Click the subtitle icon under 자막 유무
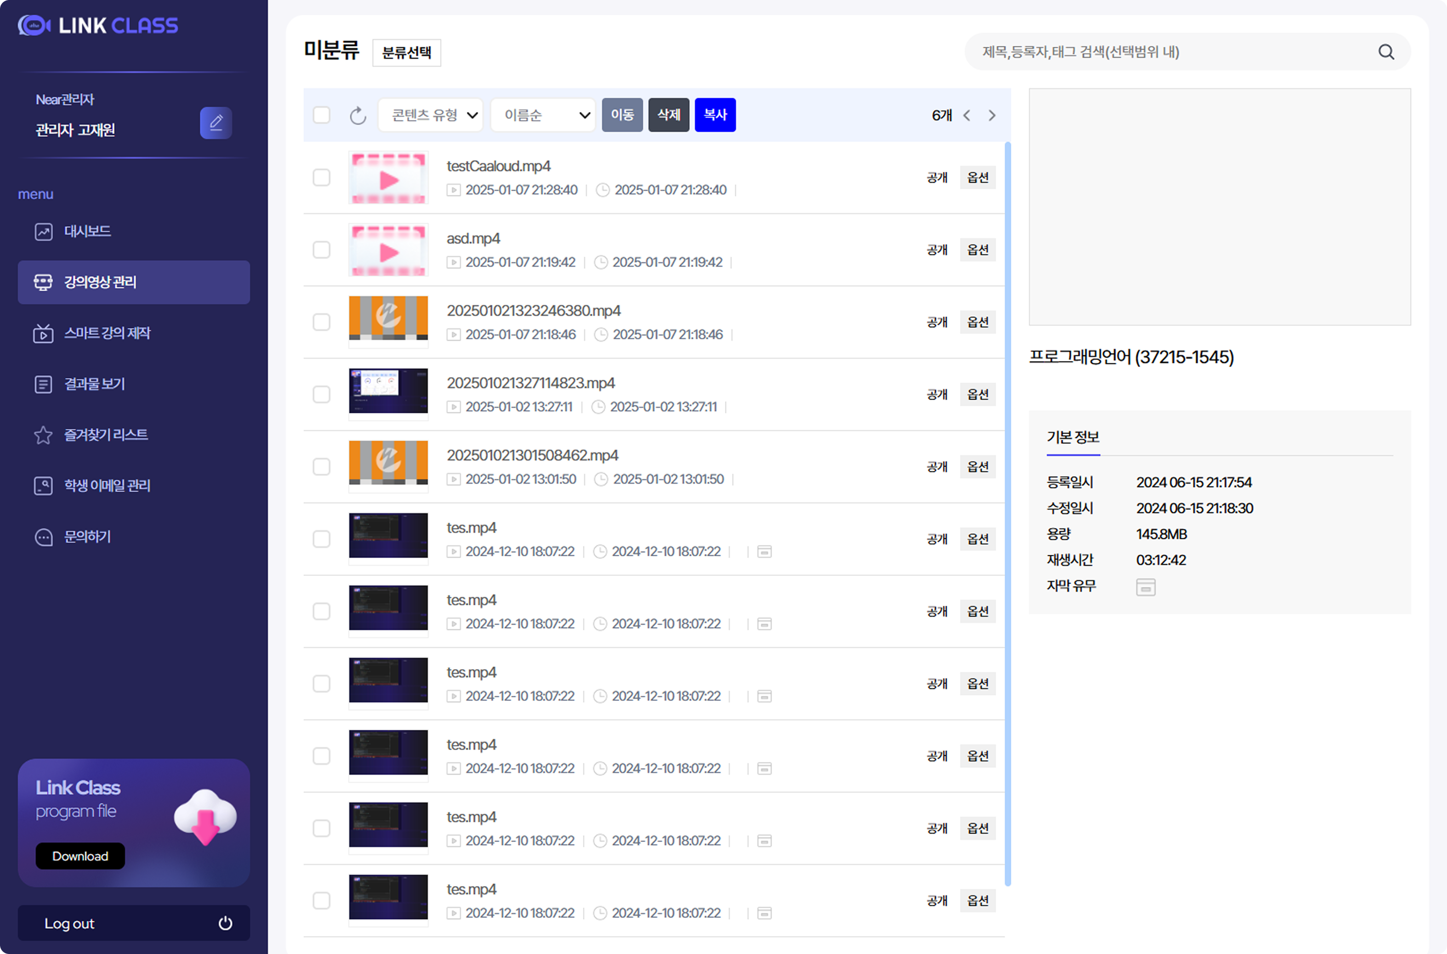This screenshot has height=954, width=1447. (1145, 587)
